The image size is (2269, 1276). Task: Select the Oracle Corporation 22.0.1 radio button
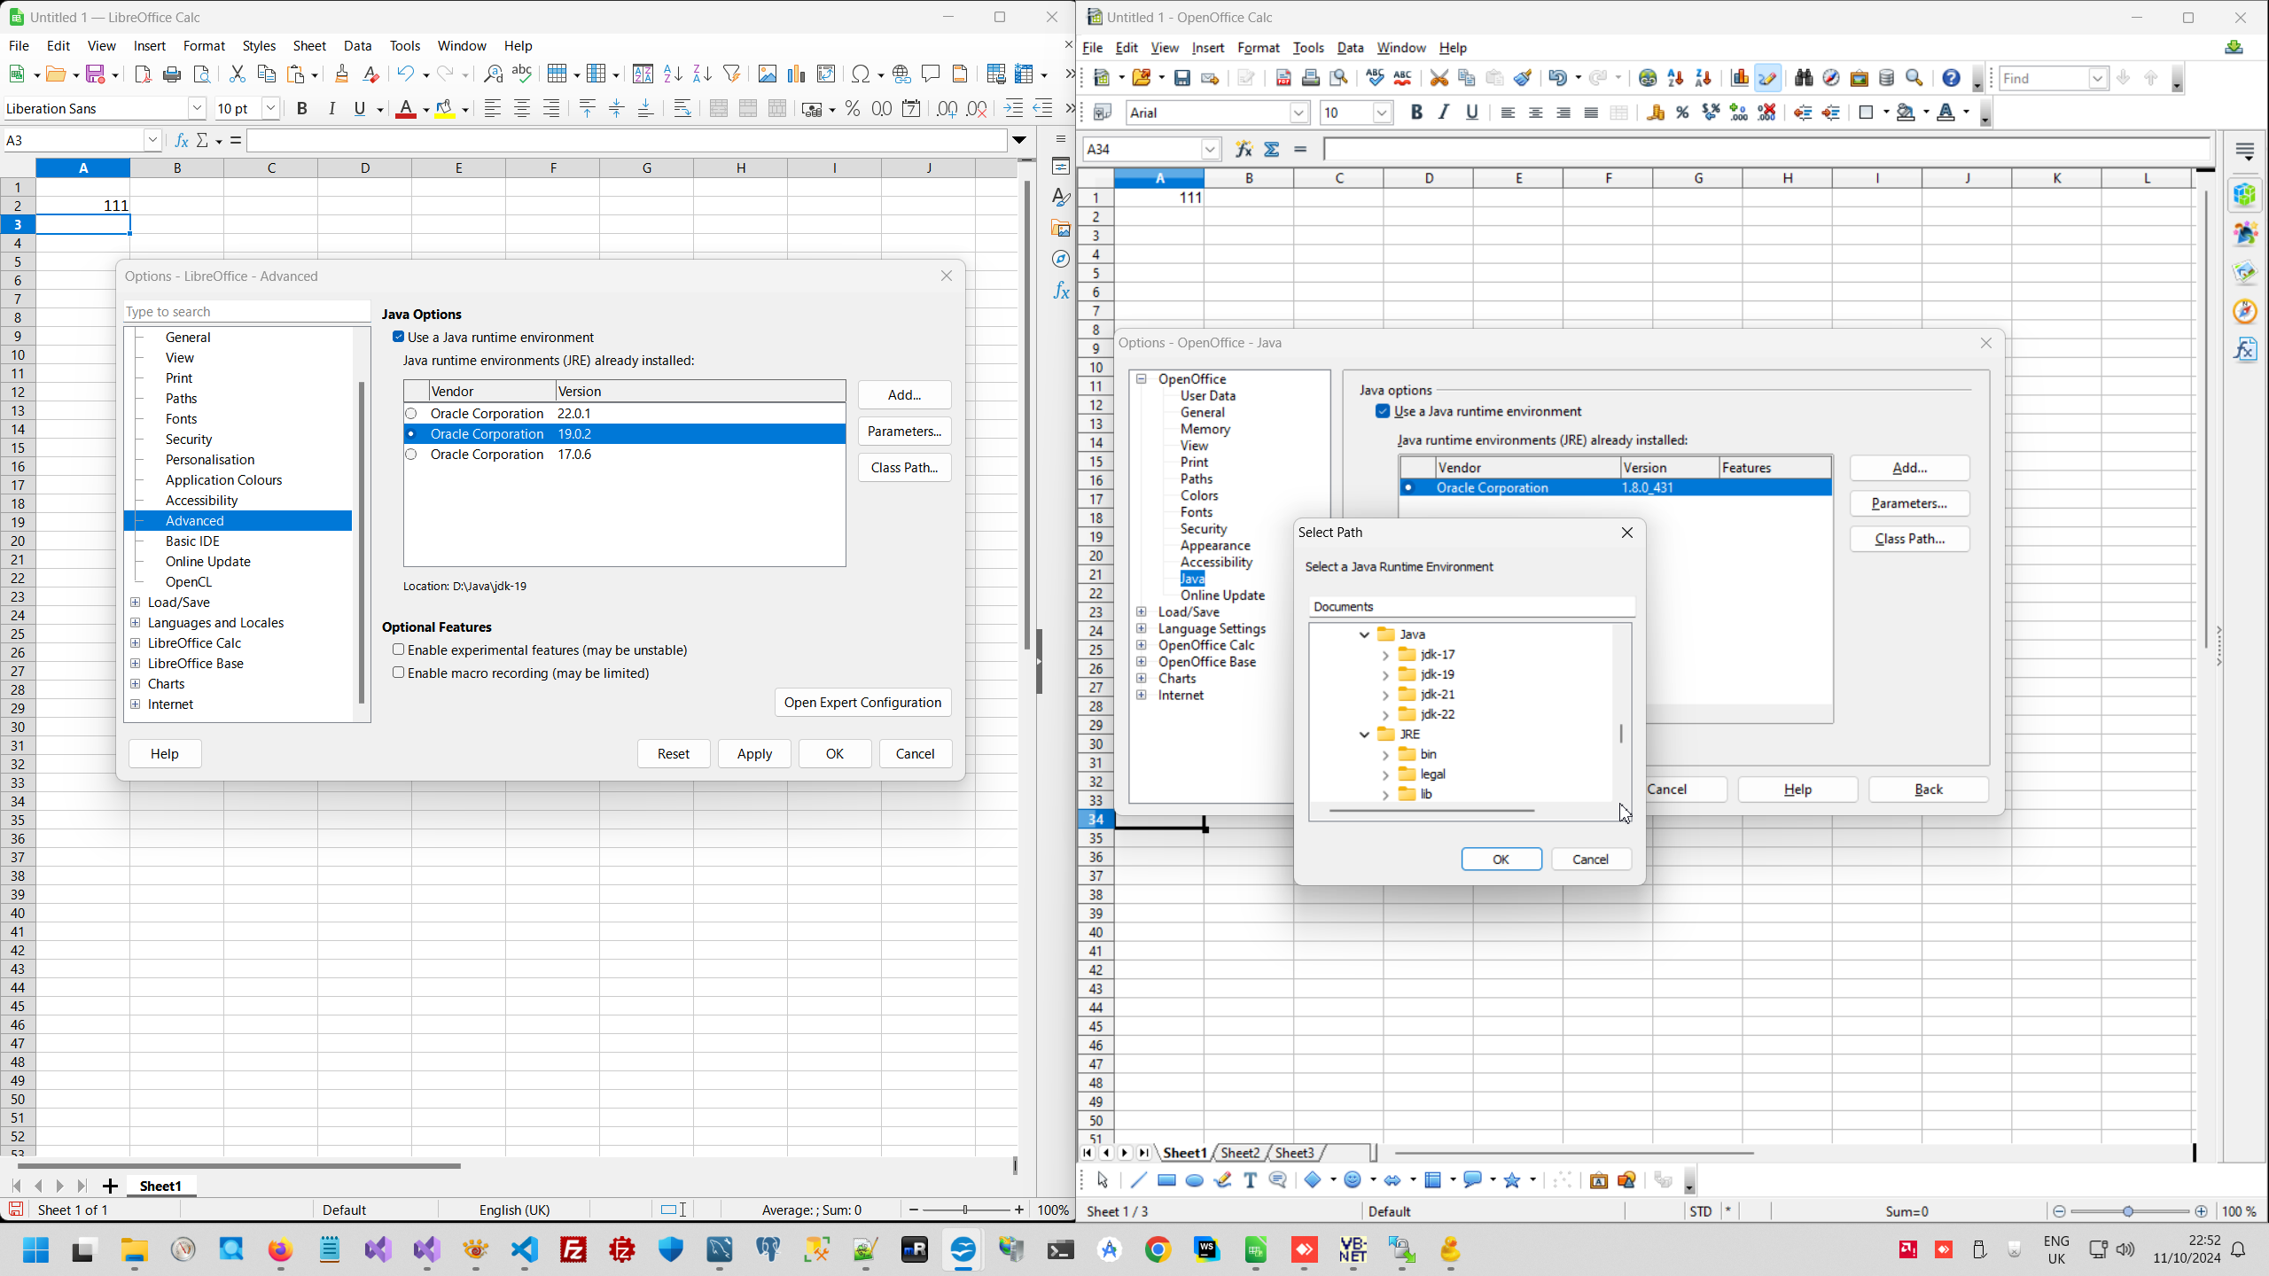click(411, 414)
